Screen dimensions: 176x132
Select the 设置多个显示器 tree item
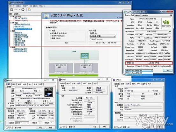pyautogui.click(x=20, y=45)
